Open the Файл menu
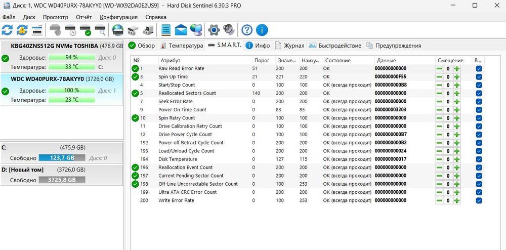 [9, 17]
